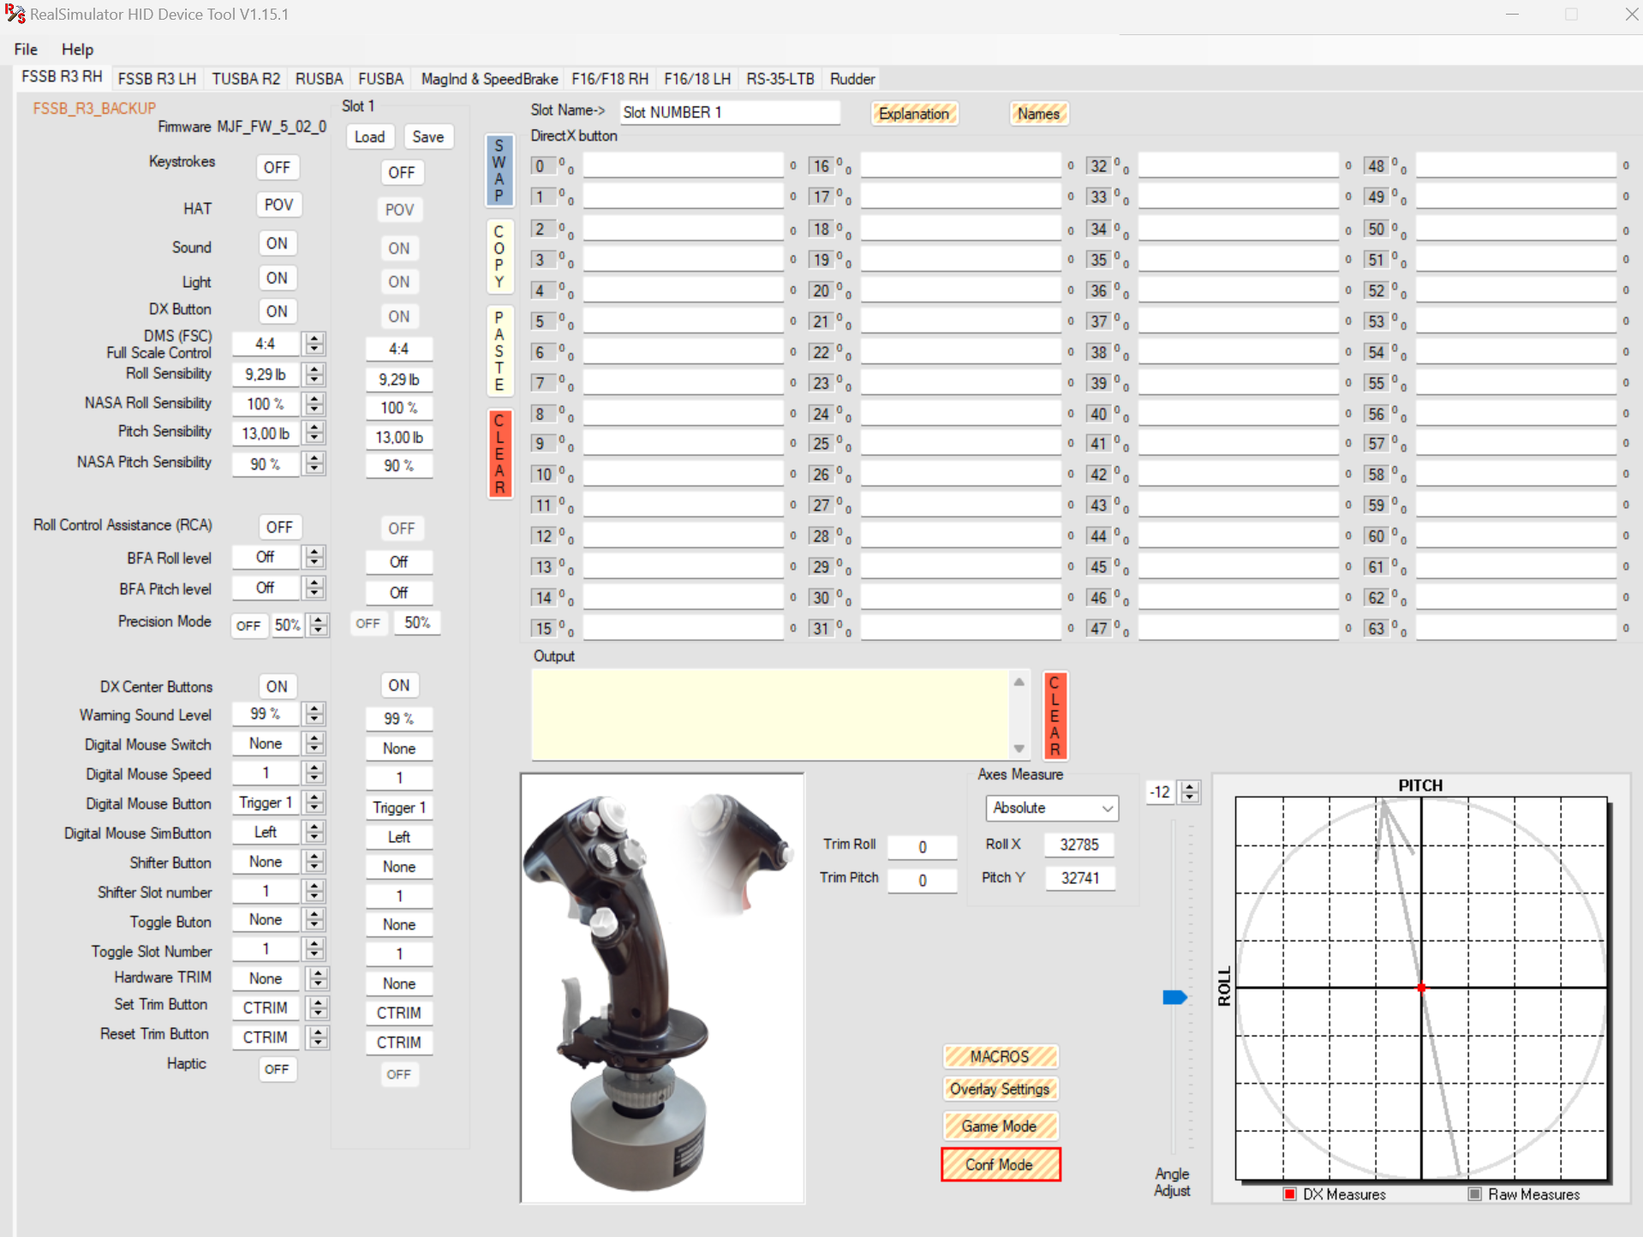The height and width of the screenshot is (1237, 1643).
Task: Click DirectX button number 16 indicator
Action: (x=821, y=166)
